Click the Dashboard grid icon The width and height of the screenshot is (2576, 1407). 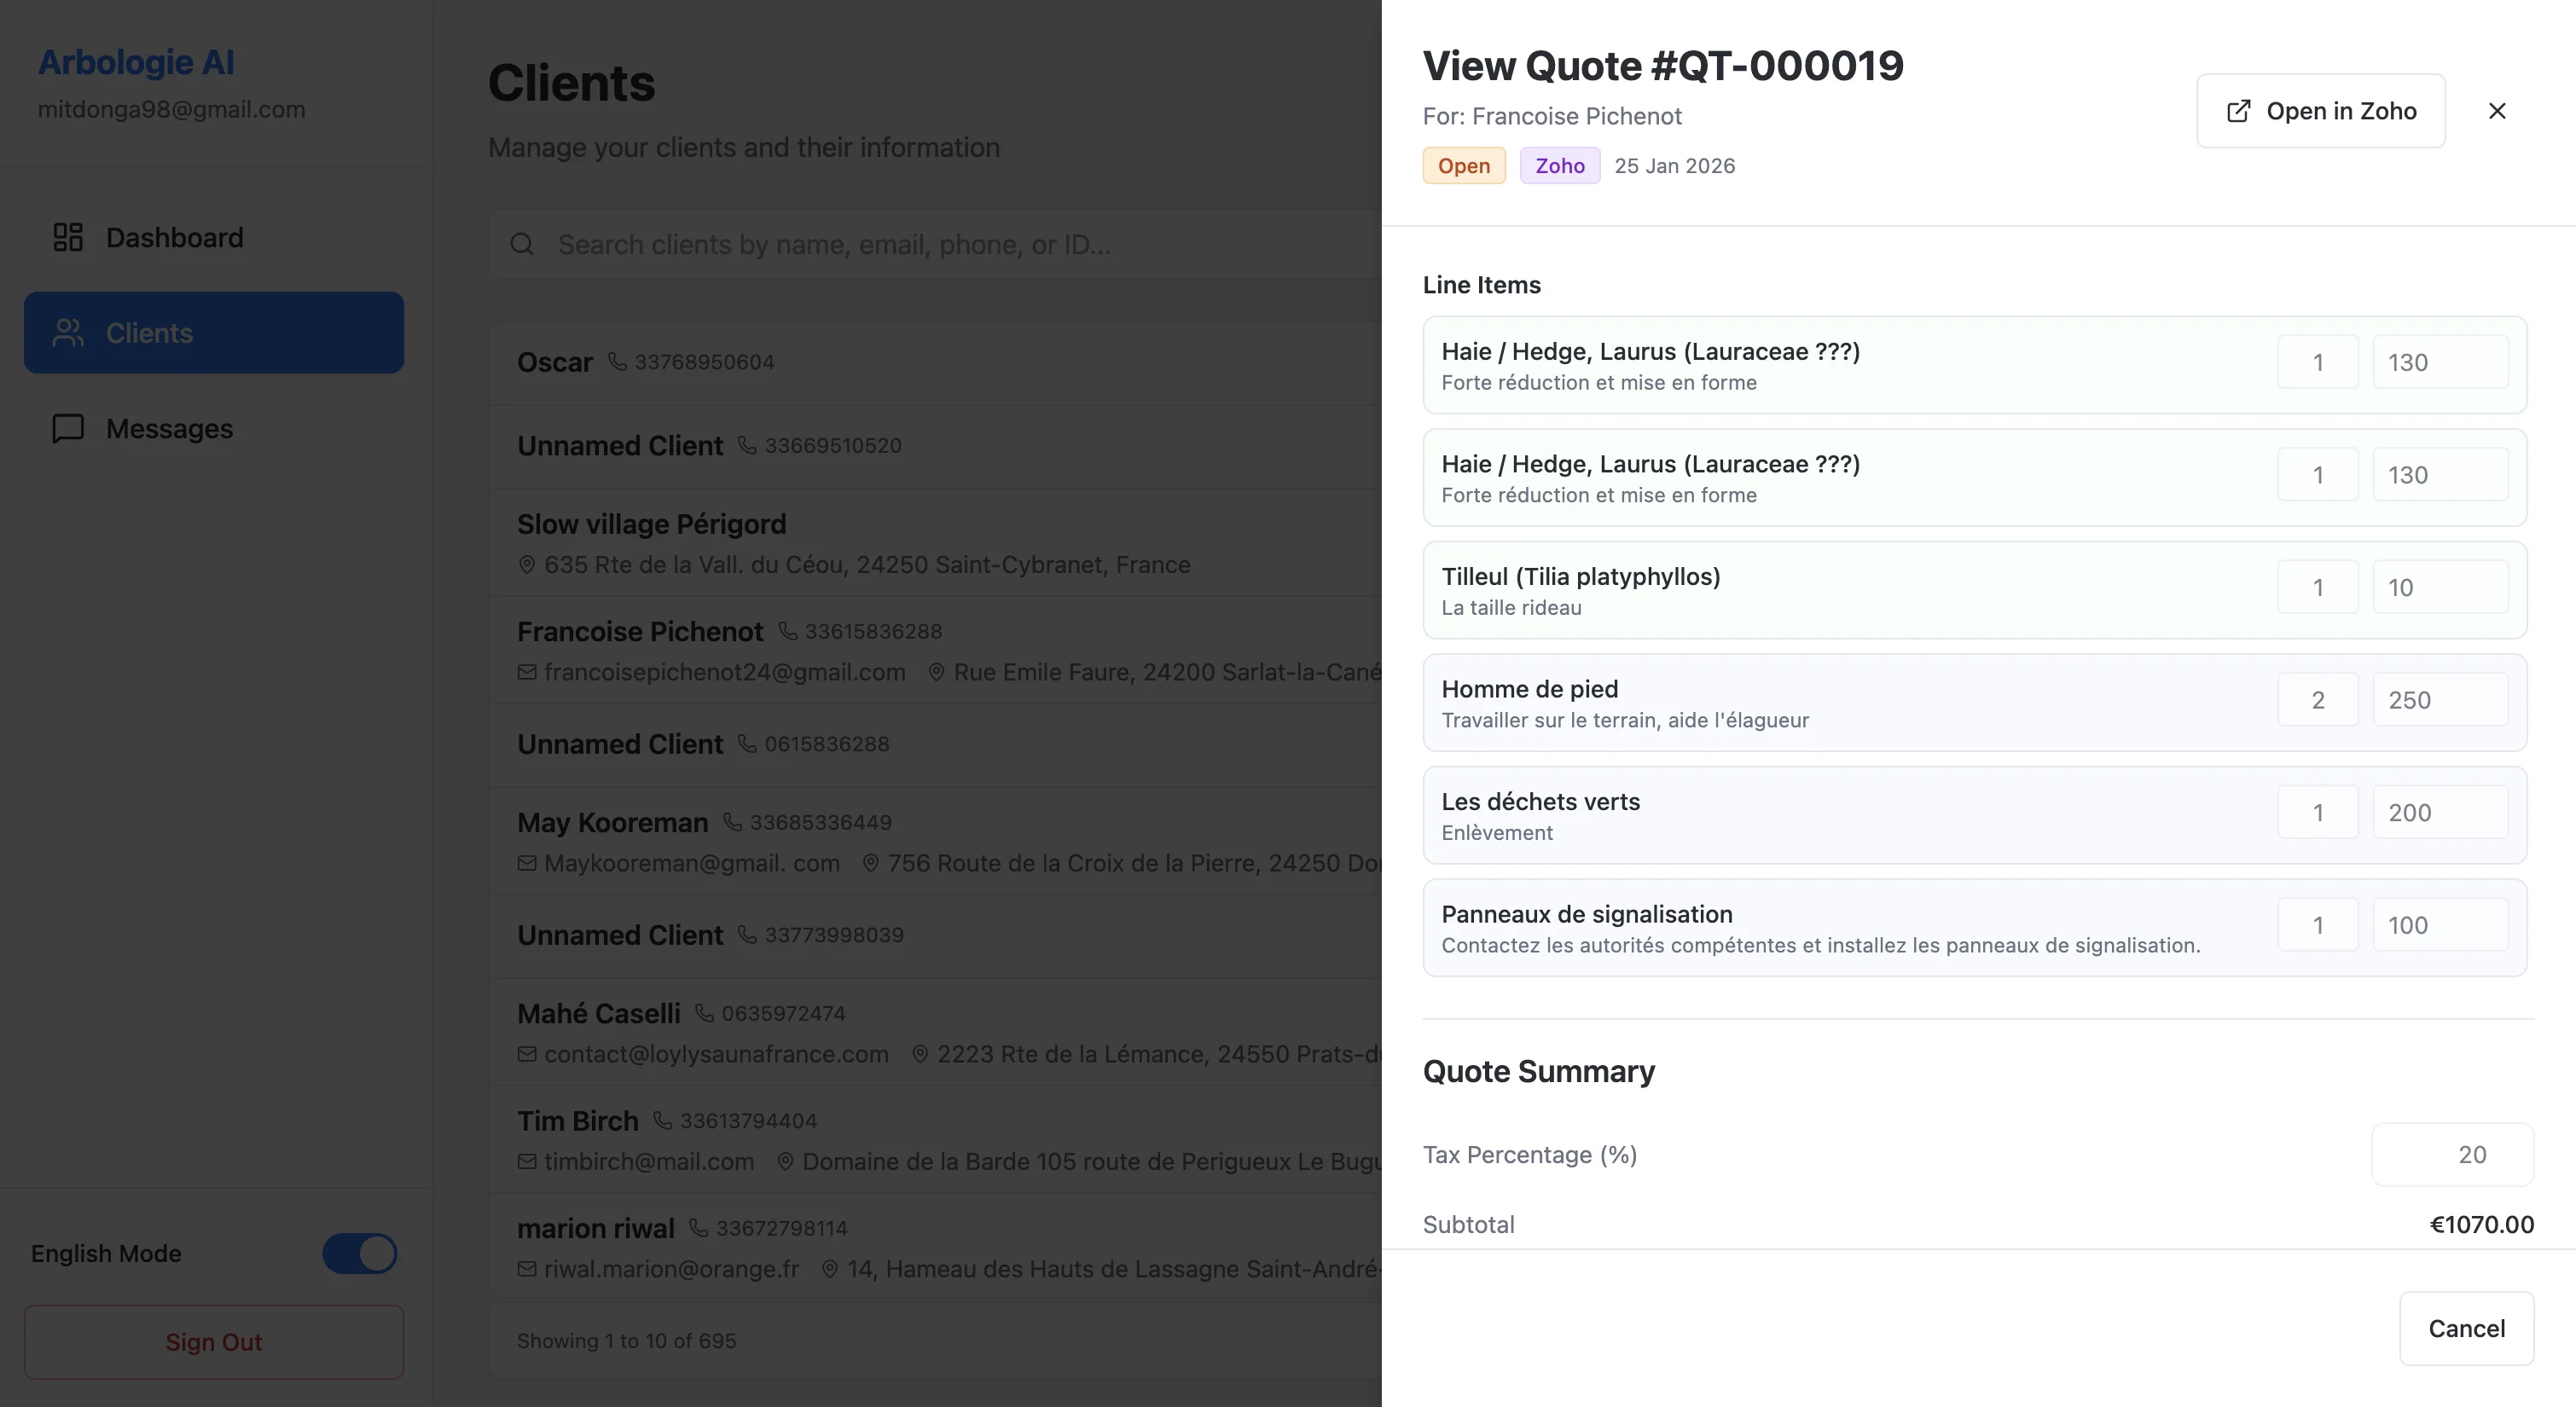(x=68, y=237)
